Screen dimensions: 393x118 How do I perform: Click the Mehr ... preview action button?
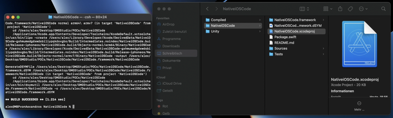(x=359, y=106)
